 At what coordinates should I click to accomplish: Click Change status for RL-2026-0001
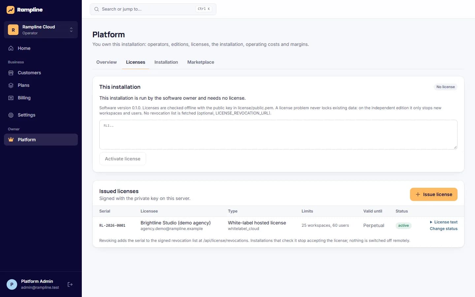click(444, 229)
